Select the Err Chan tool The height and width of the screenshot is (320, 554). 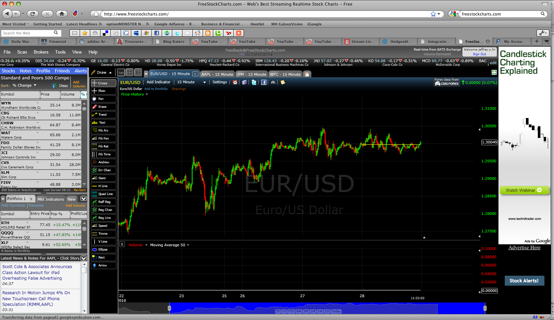point(103,170)
